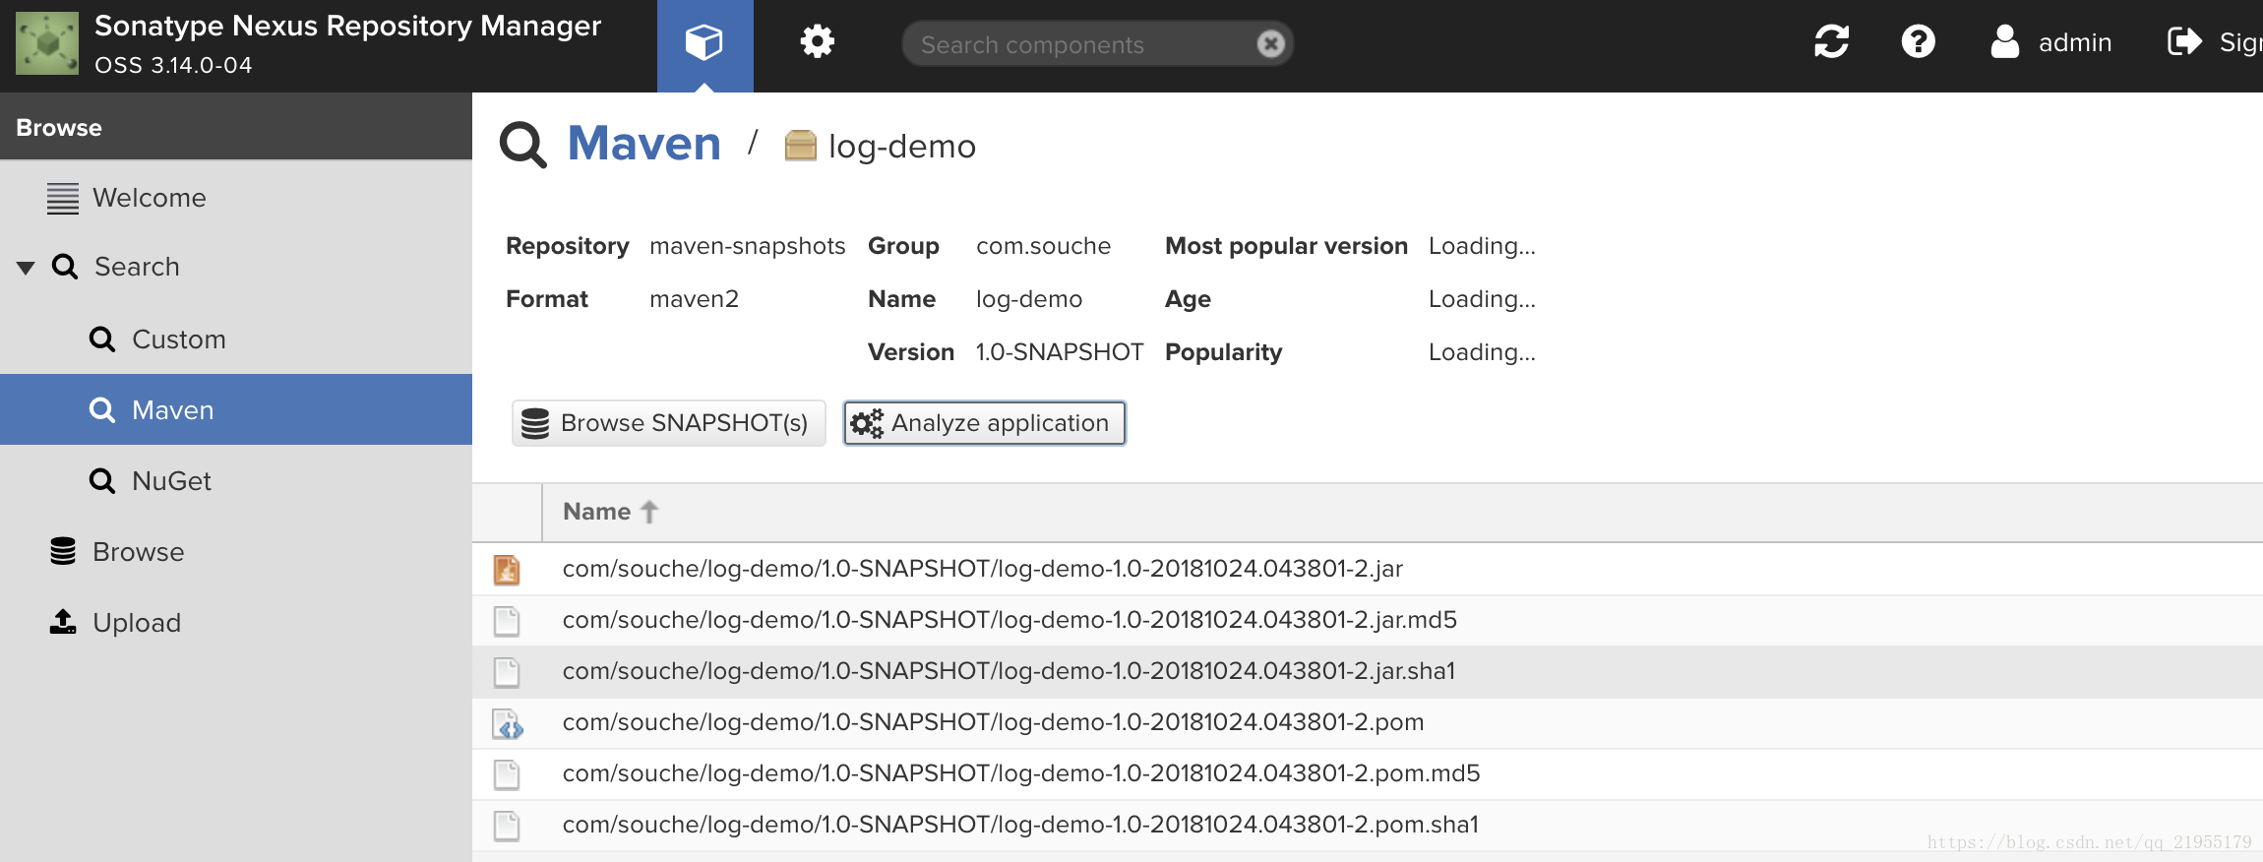
Task: Click the refresh icon in header
Action: [x=1831, y=42]
